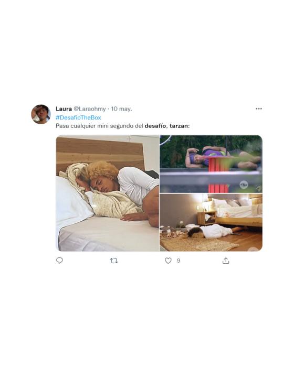Image resolution: width=294 pixels, height=367 pixels.
Task: Open the share upload-arrow icon
Action: pos(226,261)
